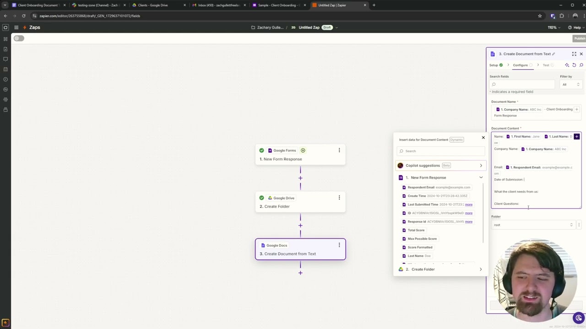Screen dimensions: 586x329
Task: Close the Create Document from Text panel
Action: coord(581,54)
